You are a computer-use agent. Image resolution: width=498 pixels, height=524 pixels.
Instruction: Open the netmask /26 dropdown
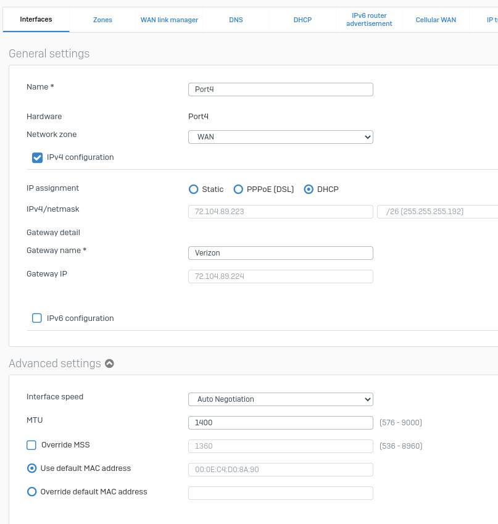click(438, 212)
